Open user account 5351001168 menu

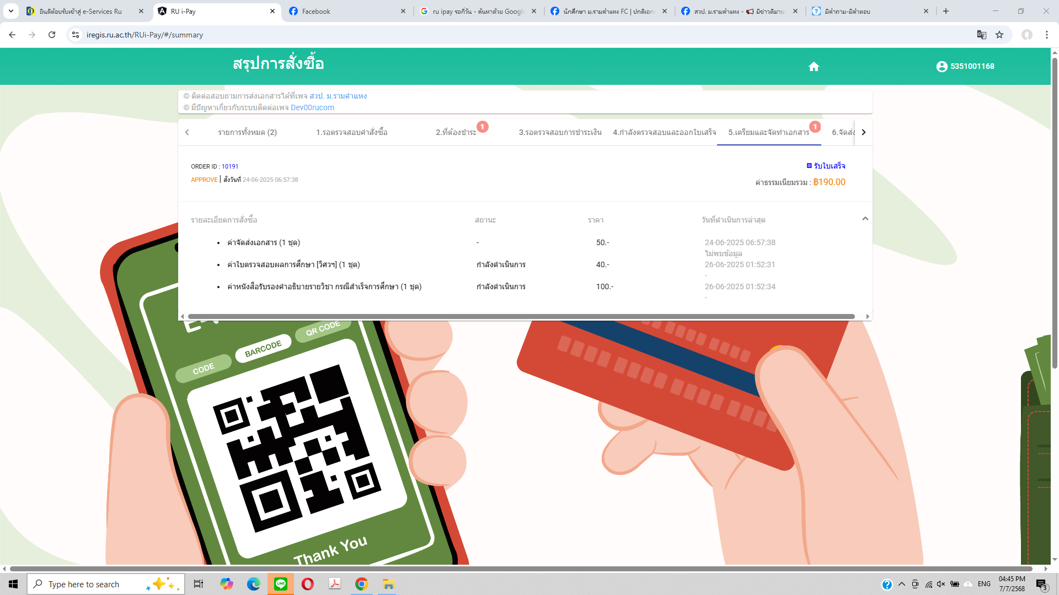coord(965,66)
